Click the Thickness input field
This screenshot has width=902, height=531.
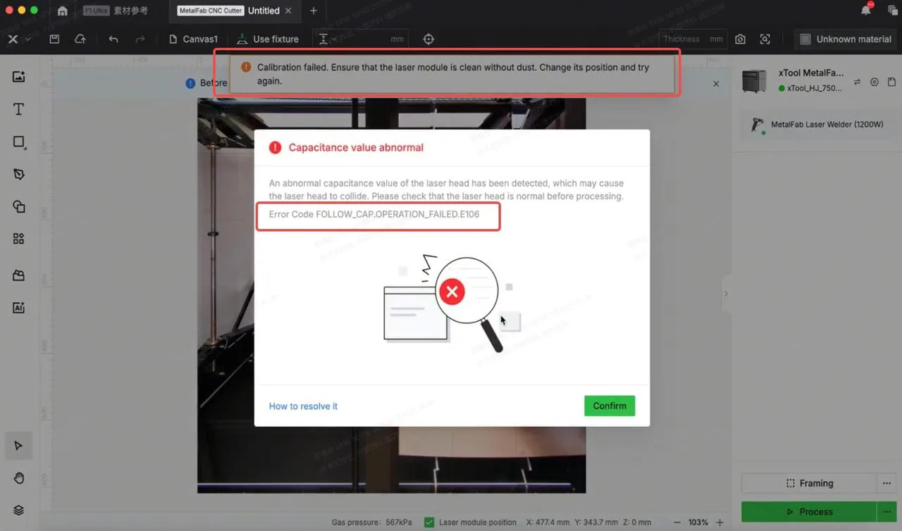click(693, 39)
